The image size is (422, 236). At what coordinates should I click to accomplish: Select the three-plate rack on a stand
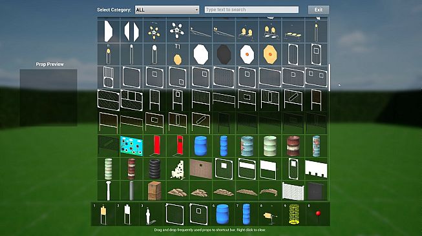click(293, 34)
